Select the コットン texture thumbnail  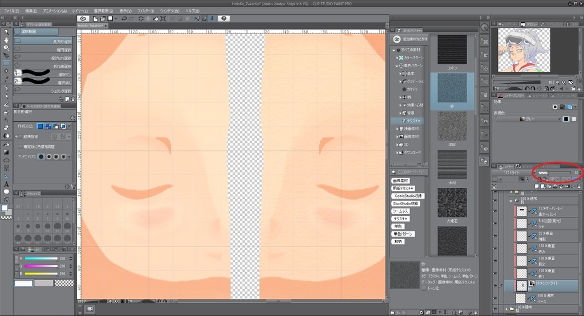[452, 50]
